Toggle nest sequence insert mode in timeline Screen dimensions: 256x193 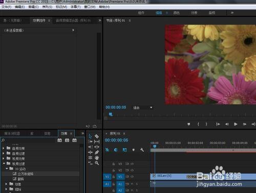pyautogui.click(x=108, y=150)
